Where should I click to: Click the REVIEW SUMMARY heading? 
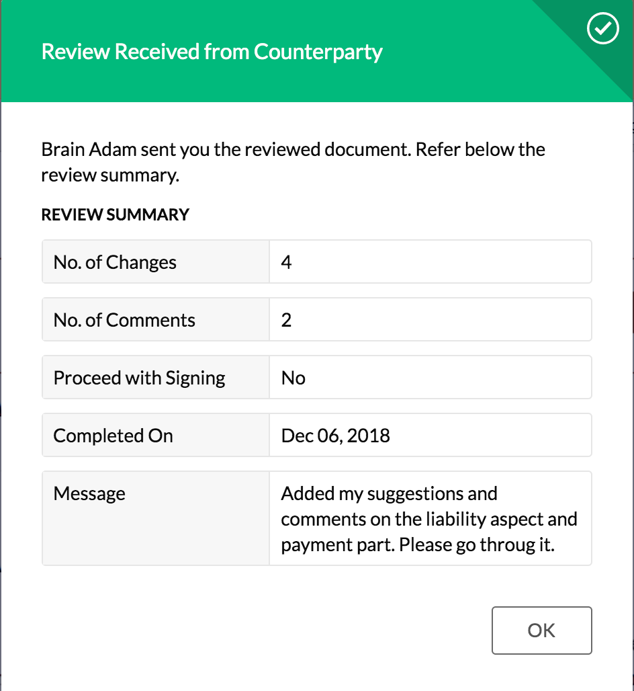click(x=116, y=214)
